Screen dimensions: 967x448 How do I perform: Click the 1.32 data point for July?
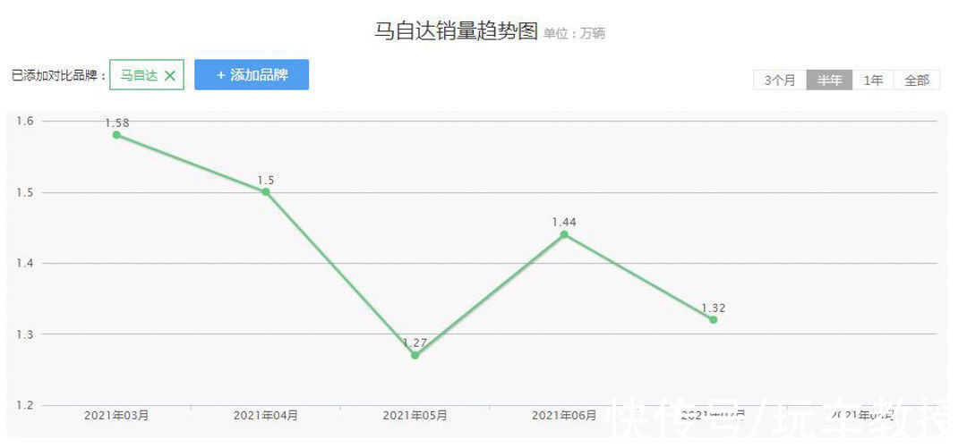tap(714, 320)
